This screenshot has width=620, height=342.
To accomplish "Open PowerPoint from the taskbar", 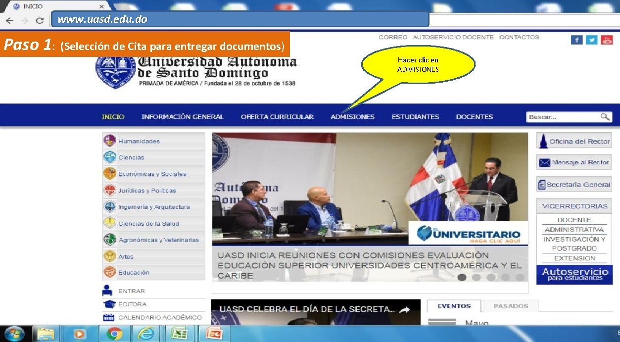I will point(214,334).
